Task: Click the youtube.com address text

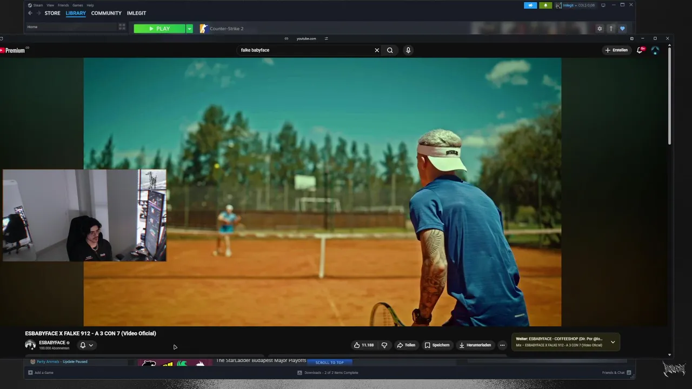Action: [x=306, y=39]
